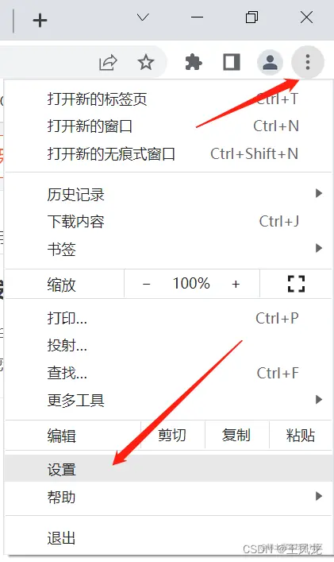Bookmark page with the star icon
The image size is (334, 562).
[x=146, y=62]
